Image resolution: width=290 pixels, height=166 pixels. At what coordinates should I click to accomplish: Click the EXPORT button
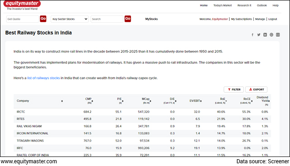[257, 90]
